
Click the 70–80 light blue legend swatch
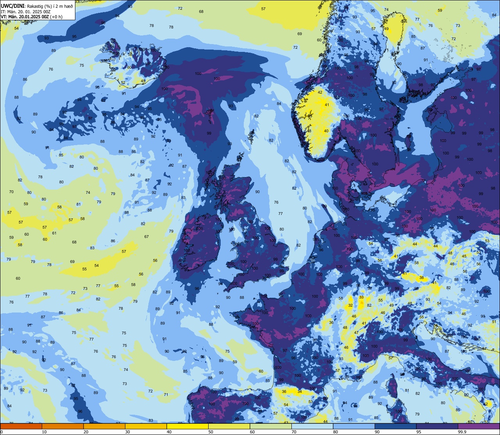[x=312, y=426]
